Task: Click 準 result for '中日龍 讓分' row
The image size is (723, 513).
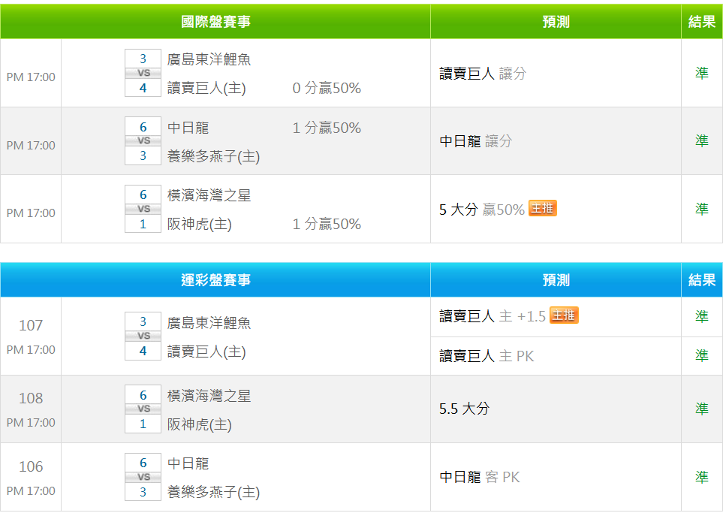Action: point(702,140)
